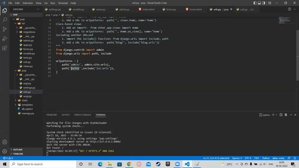This screenshot has height=168, width=299.
Task: Close the urls.py pop tab
Action: click(231, 9)
